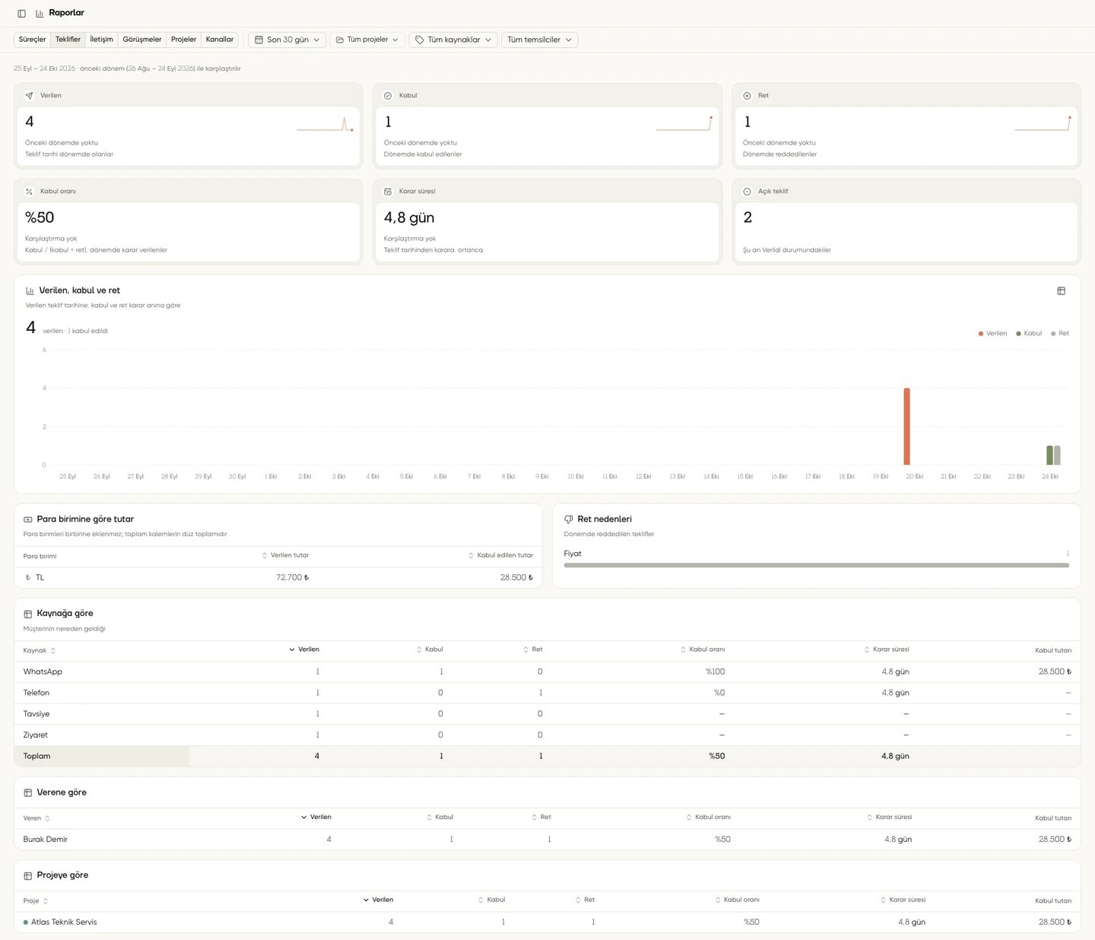Sort Projeye göre table by Proje column

coord(36,901)
